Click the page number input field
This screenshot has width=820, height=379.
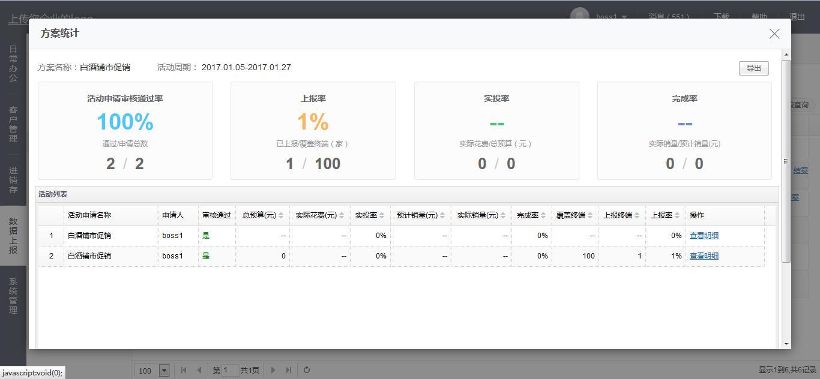point(230,371)
